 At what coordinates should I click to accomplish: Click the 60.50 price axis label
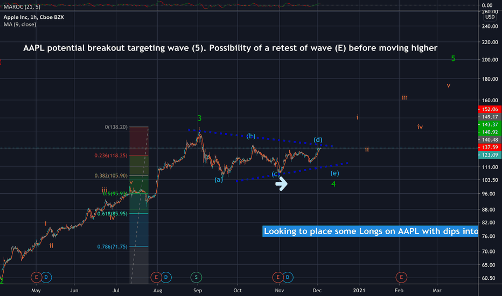pos(489,278)
